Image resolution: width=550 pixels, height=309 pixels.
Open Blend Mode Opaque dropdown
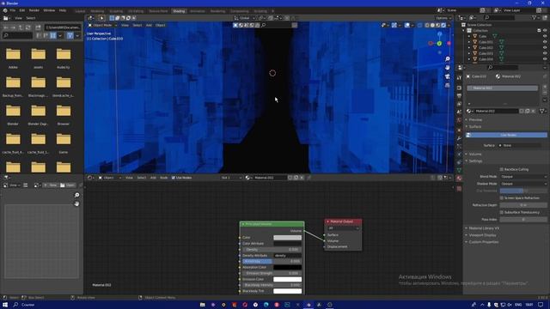click(523, 177)
